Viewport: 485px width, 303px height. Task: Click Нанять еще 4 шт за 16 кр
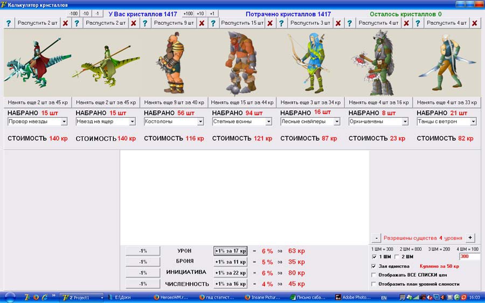click(379, 102)
